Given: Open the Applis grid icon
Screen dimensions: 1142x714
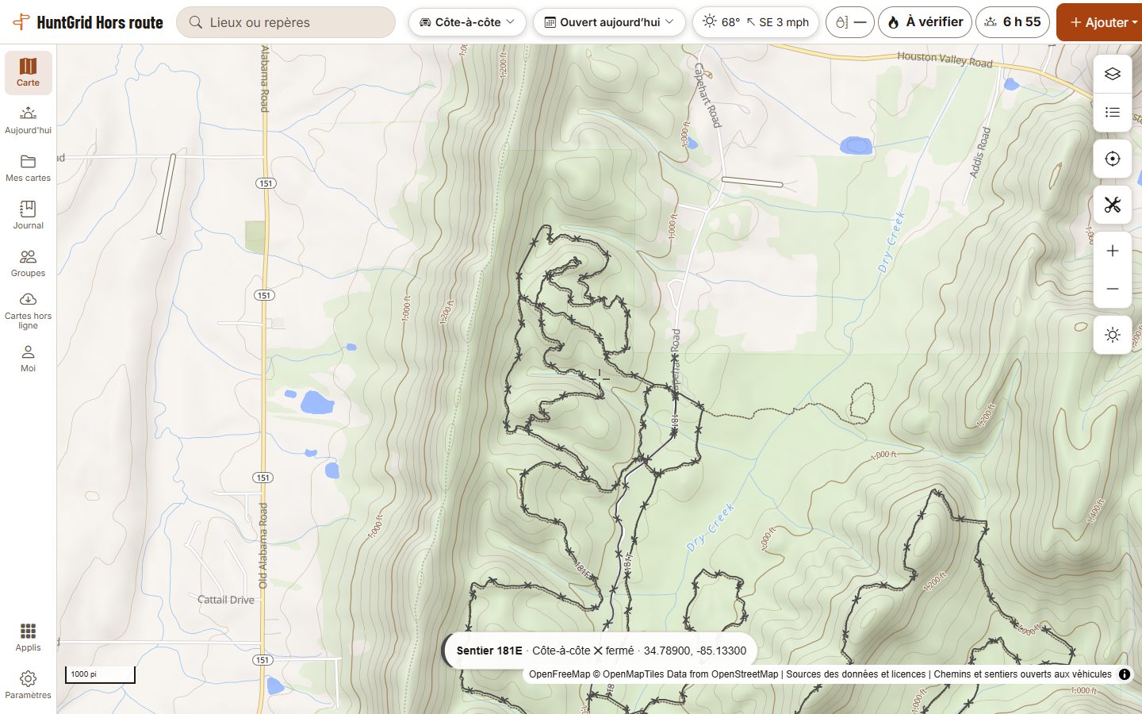Looking at the screenshot, I should click(28, 638).
